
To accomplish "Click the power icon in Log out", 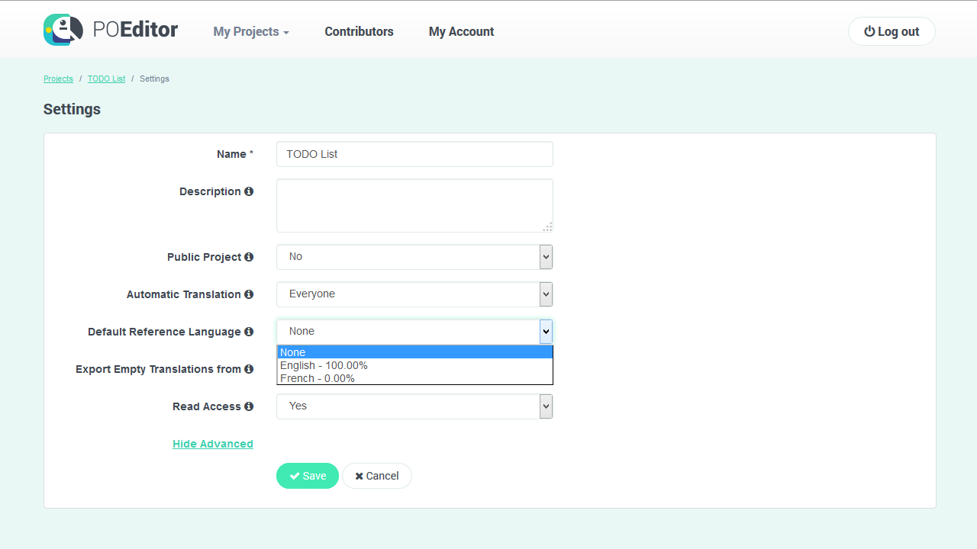I will 869,31.
